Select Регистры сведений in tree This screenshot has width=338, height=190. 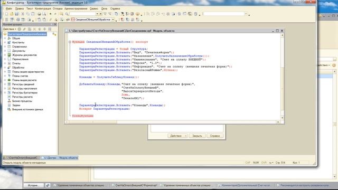(23, 84)
